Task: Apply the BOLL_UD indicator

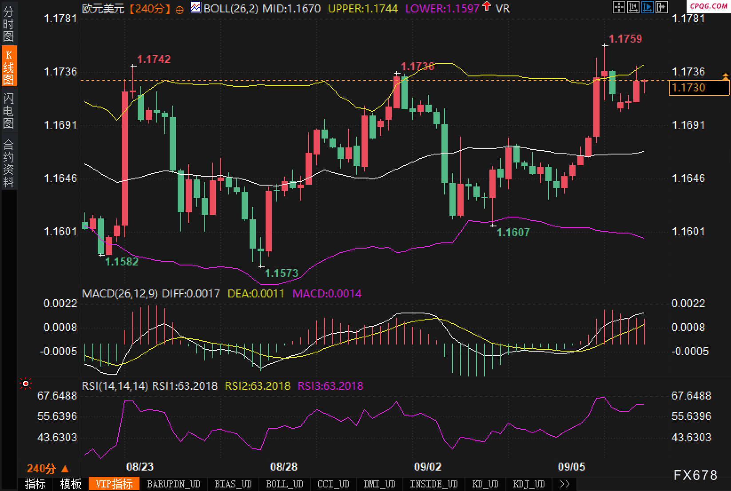Action: coord(284,484)
